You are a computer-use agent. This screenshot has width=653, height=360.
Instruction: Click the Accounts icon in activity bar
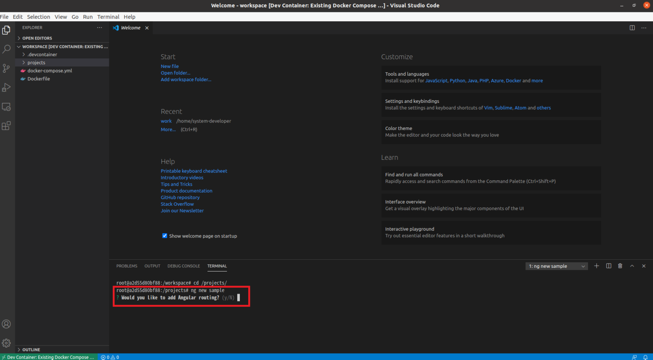pos(6,324)
